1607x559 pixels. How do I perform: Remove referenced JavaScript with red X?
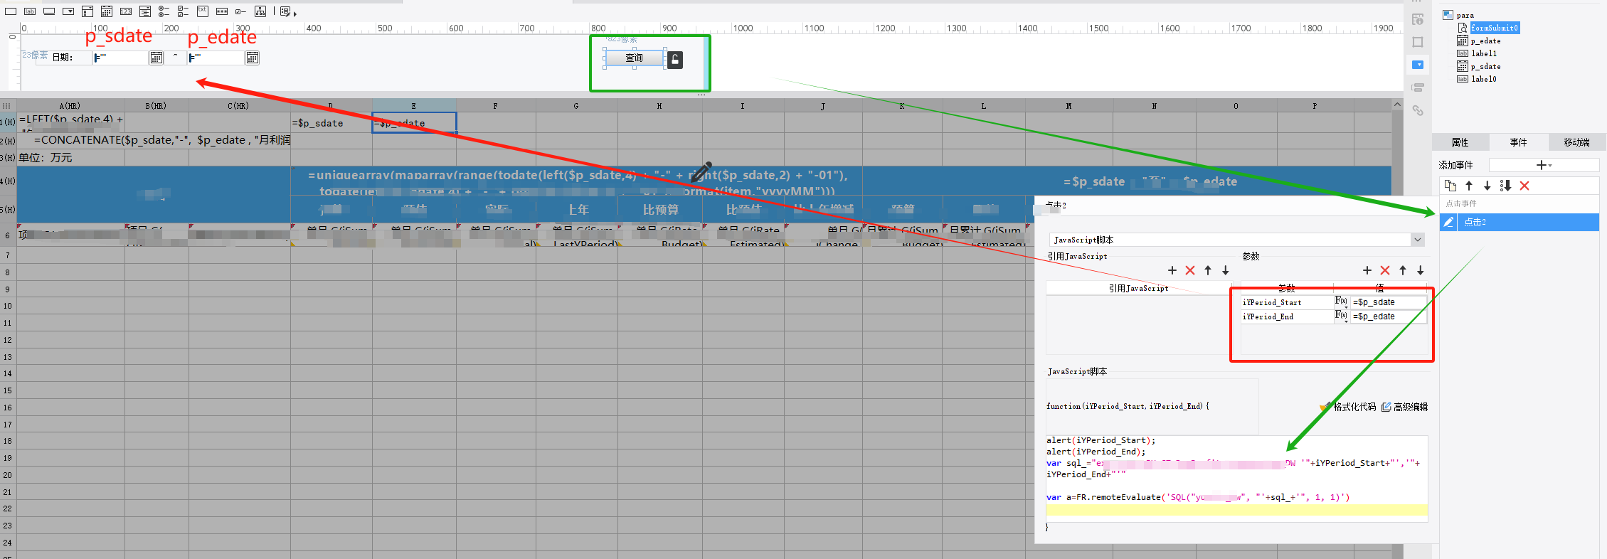pyautogui.click(x=1190, y=270)
